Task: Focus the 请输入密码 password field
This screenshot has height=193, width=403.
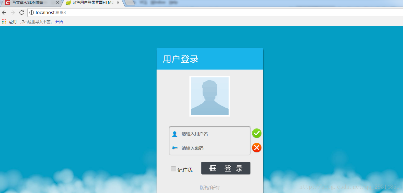Action: [x=210, y=148]
